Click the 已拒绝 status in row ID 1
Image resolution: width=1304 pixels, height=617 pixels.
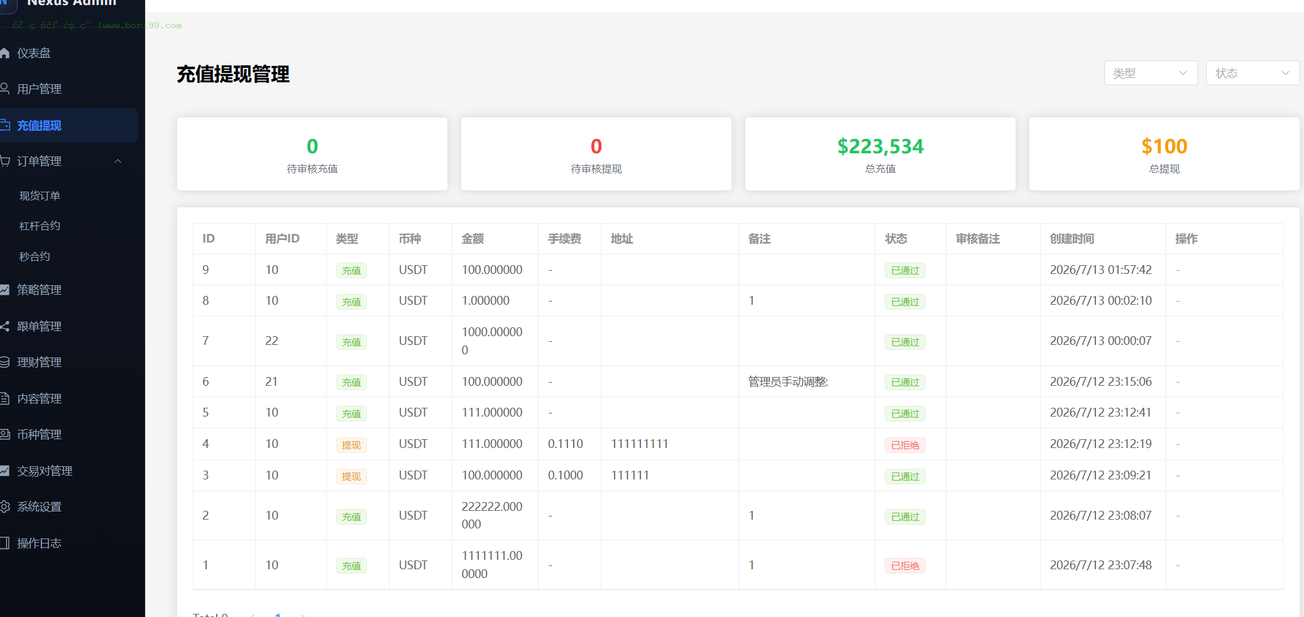[905, 566]
